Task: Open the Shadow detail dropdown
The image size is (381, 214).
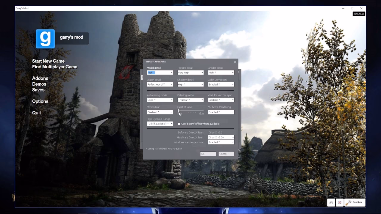Action: (190, 84)
